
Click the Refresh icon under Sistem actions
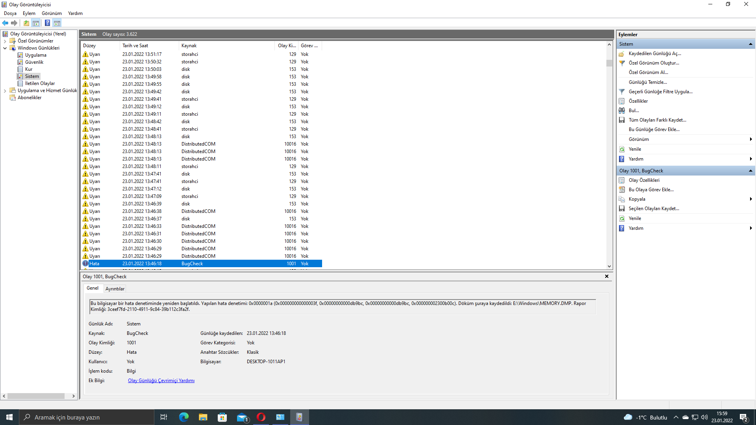point(622,149)
